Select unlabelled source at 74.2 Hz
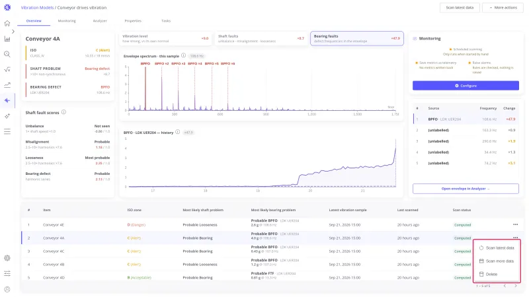The image size is (529, 297). 466,163
